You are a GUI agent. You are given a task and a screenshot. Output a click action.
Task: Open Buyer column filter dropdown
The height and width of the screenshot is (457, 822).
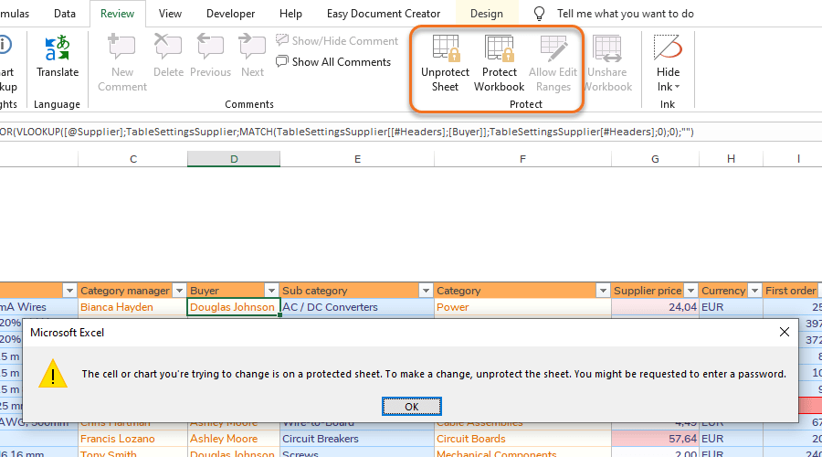[271, 291]
